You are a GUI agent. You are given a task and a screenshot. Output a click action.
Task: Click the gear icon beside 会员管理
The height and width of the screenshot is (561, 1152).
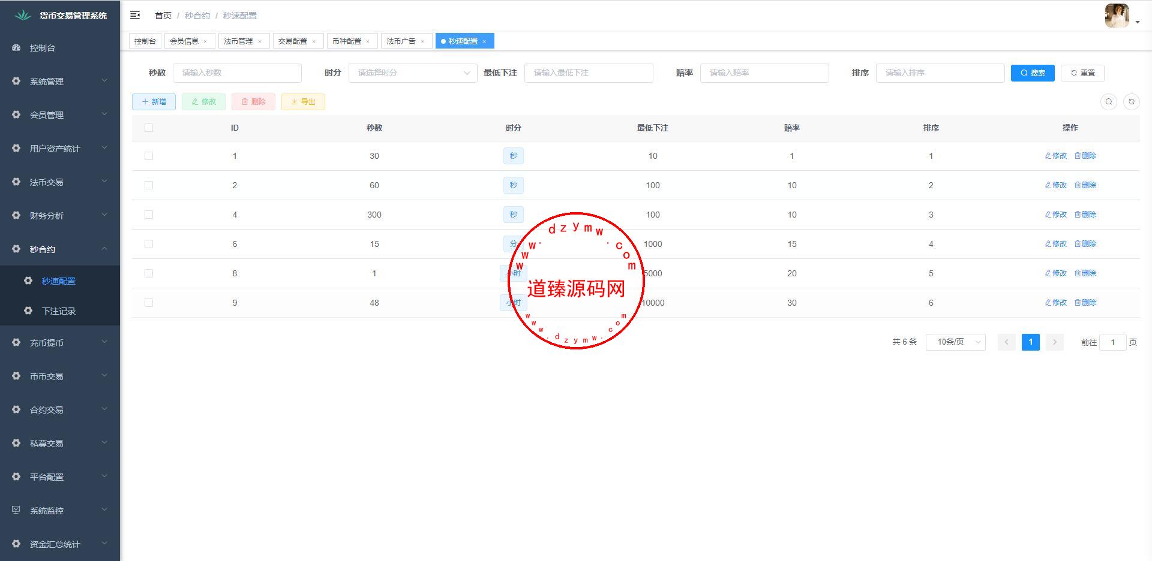click(16, 114)
